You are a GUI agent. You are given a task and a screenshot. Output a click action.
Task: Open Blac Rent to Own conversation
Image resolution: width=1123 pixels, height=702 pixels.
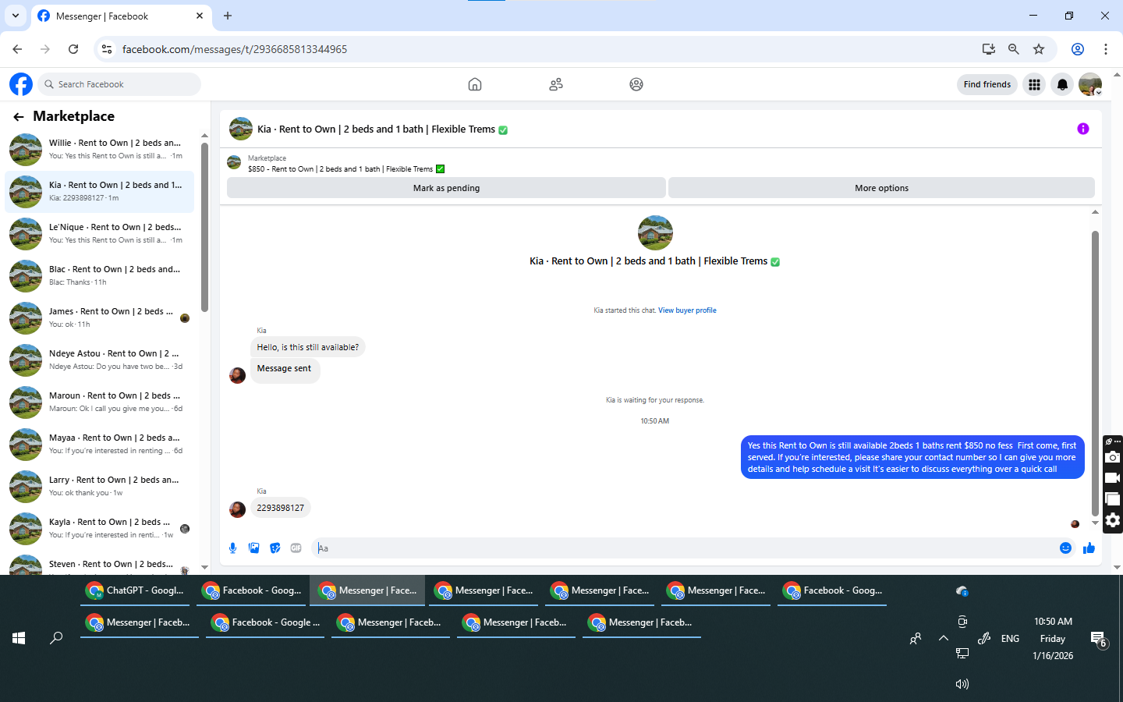(x=100, y=276)
